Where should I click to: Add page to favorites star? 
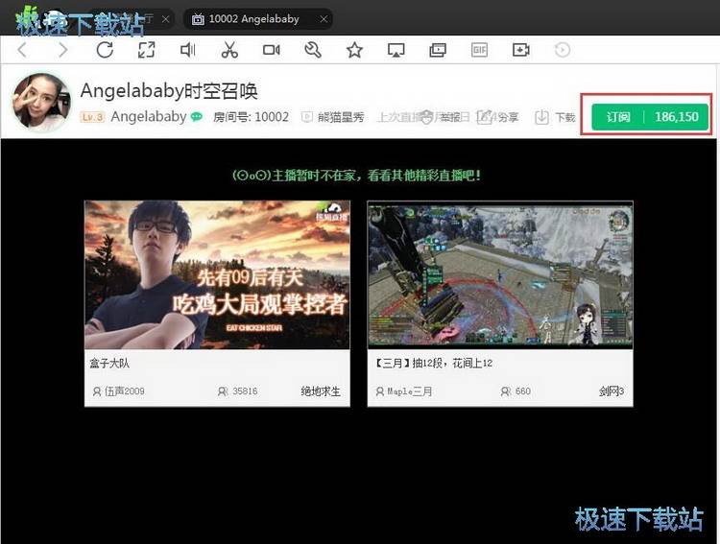[354, 50]
